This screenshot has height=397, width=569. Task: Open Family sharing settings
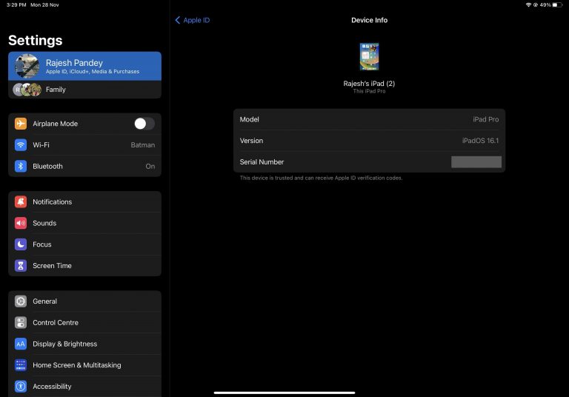(x=85, y=90)
